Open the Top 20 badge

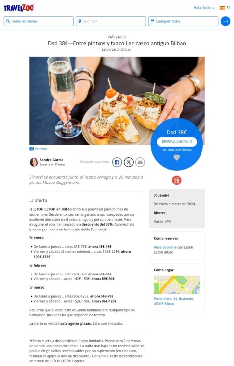177,180
